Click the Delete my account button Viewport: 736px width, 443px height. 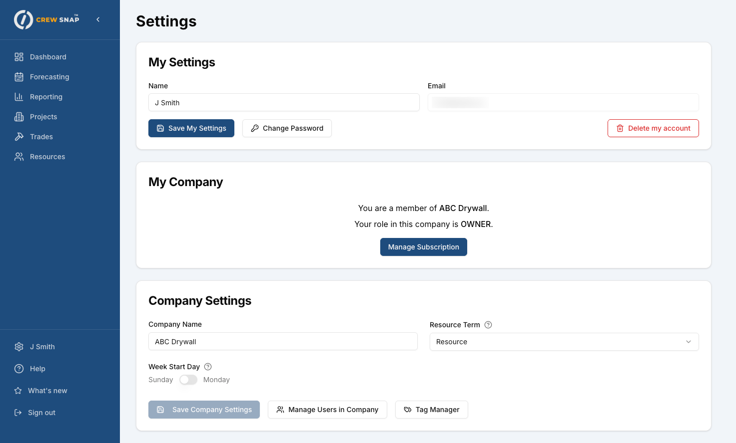coord(653,128)
